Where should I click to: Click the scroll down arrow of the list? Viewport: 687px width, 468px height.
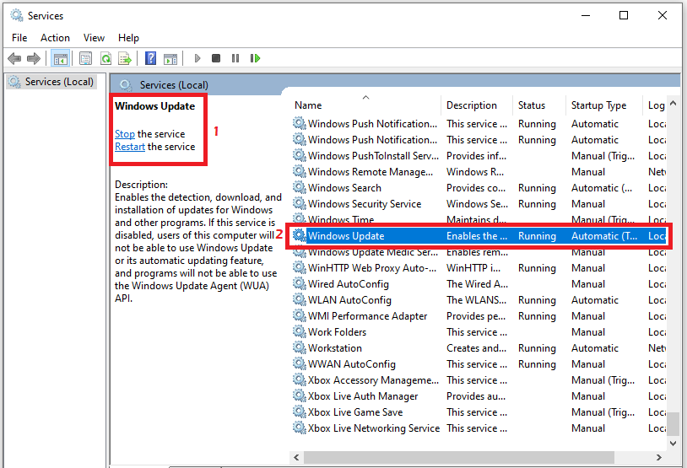pyautogui.click(x=673, y=444)
